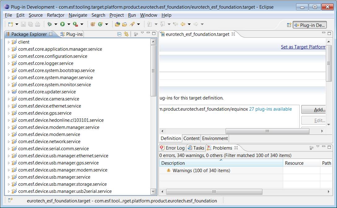Click the New wizard toolbar icon
The image size is (337, 208).
11,24
